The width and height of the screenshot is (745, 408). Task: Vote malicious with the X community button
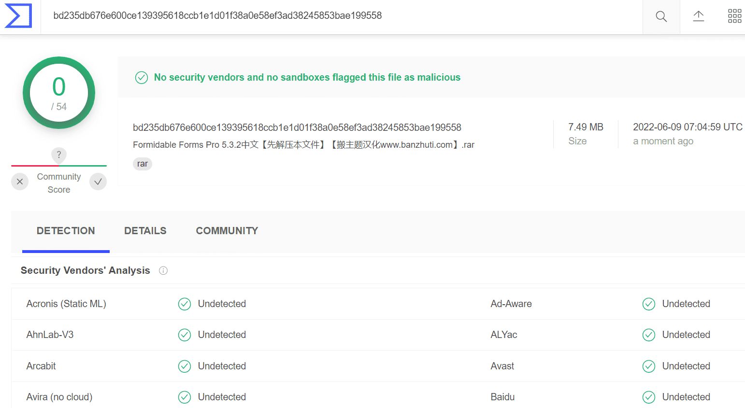tap(20, 182)
